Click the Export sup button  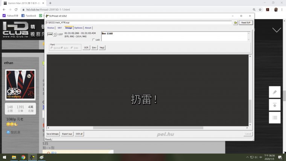(x=67, y=134)
